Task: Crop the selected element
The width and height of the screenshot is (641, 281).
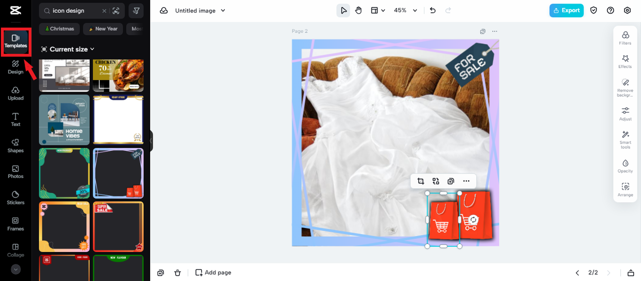Action: coord(421,181)
